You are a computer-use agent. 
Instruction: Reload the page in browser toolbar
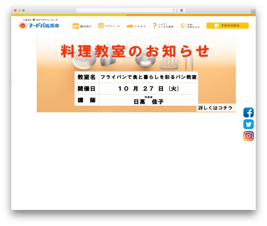(174, 11)
